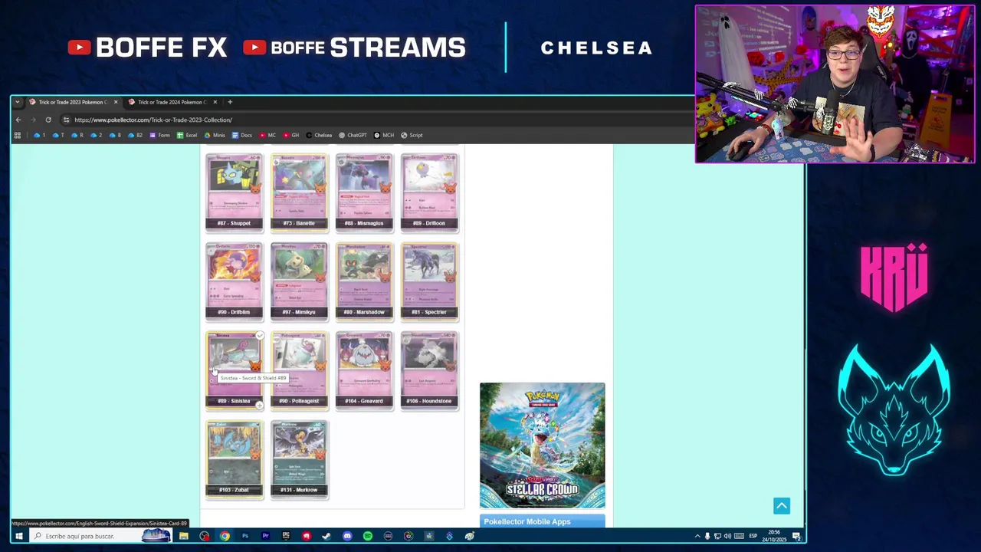The width and height of the screenshot is (981, 552).
Task: Open the ChatGPT bookmark
Action: pyautogui.click(x=353, y=135)
